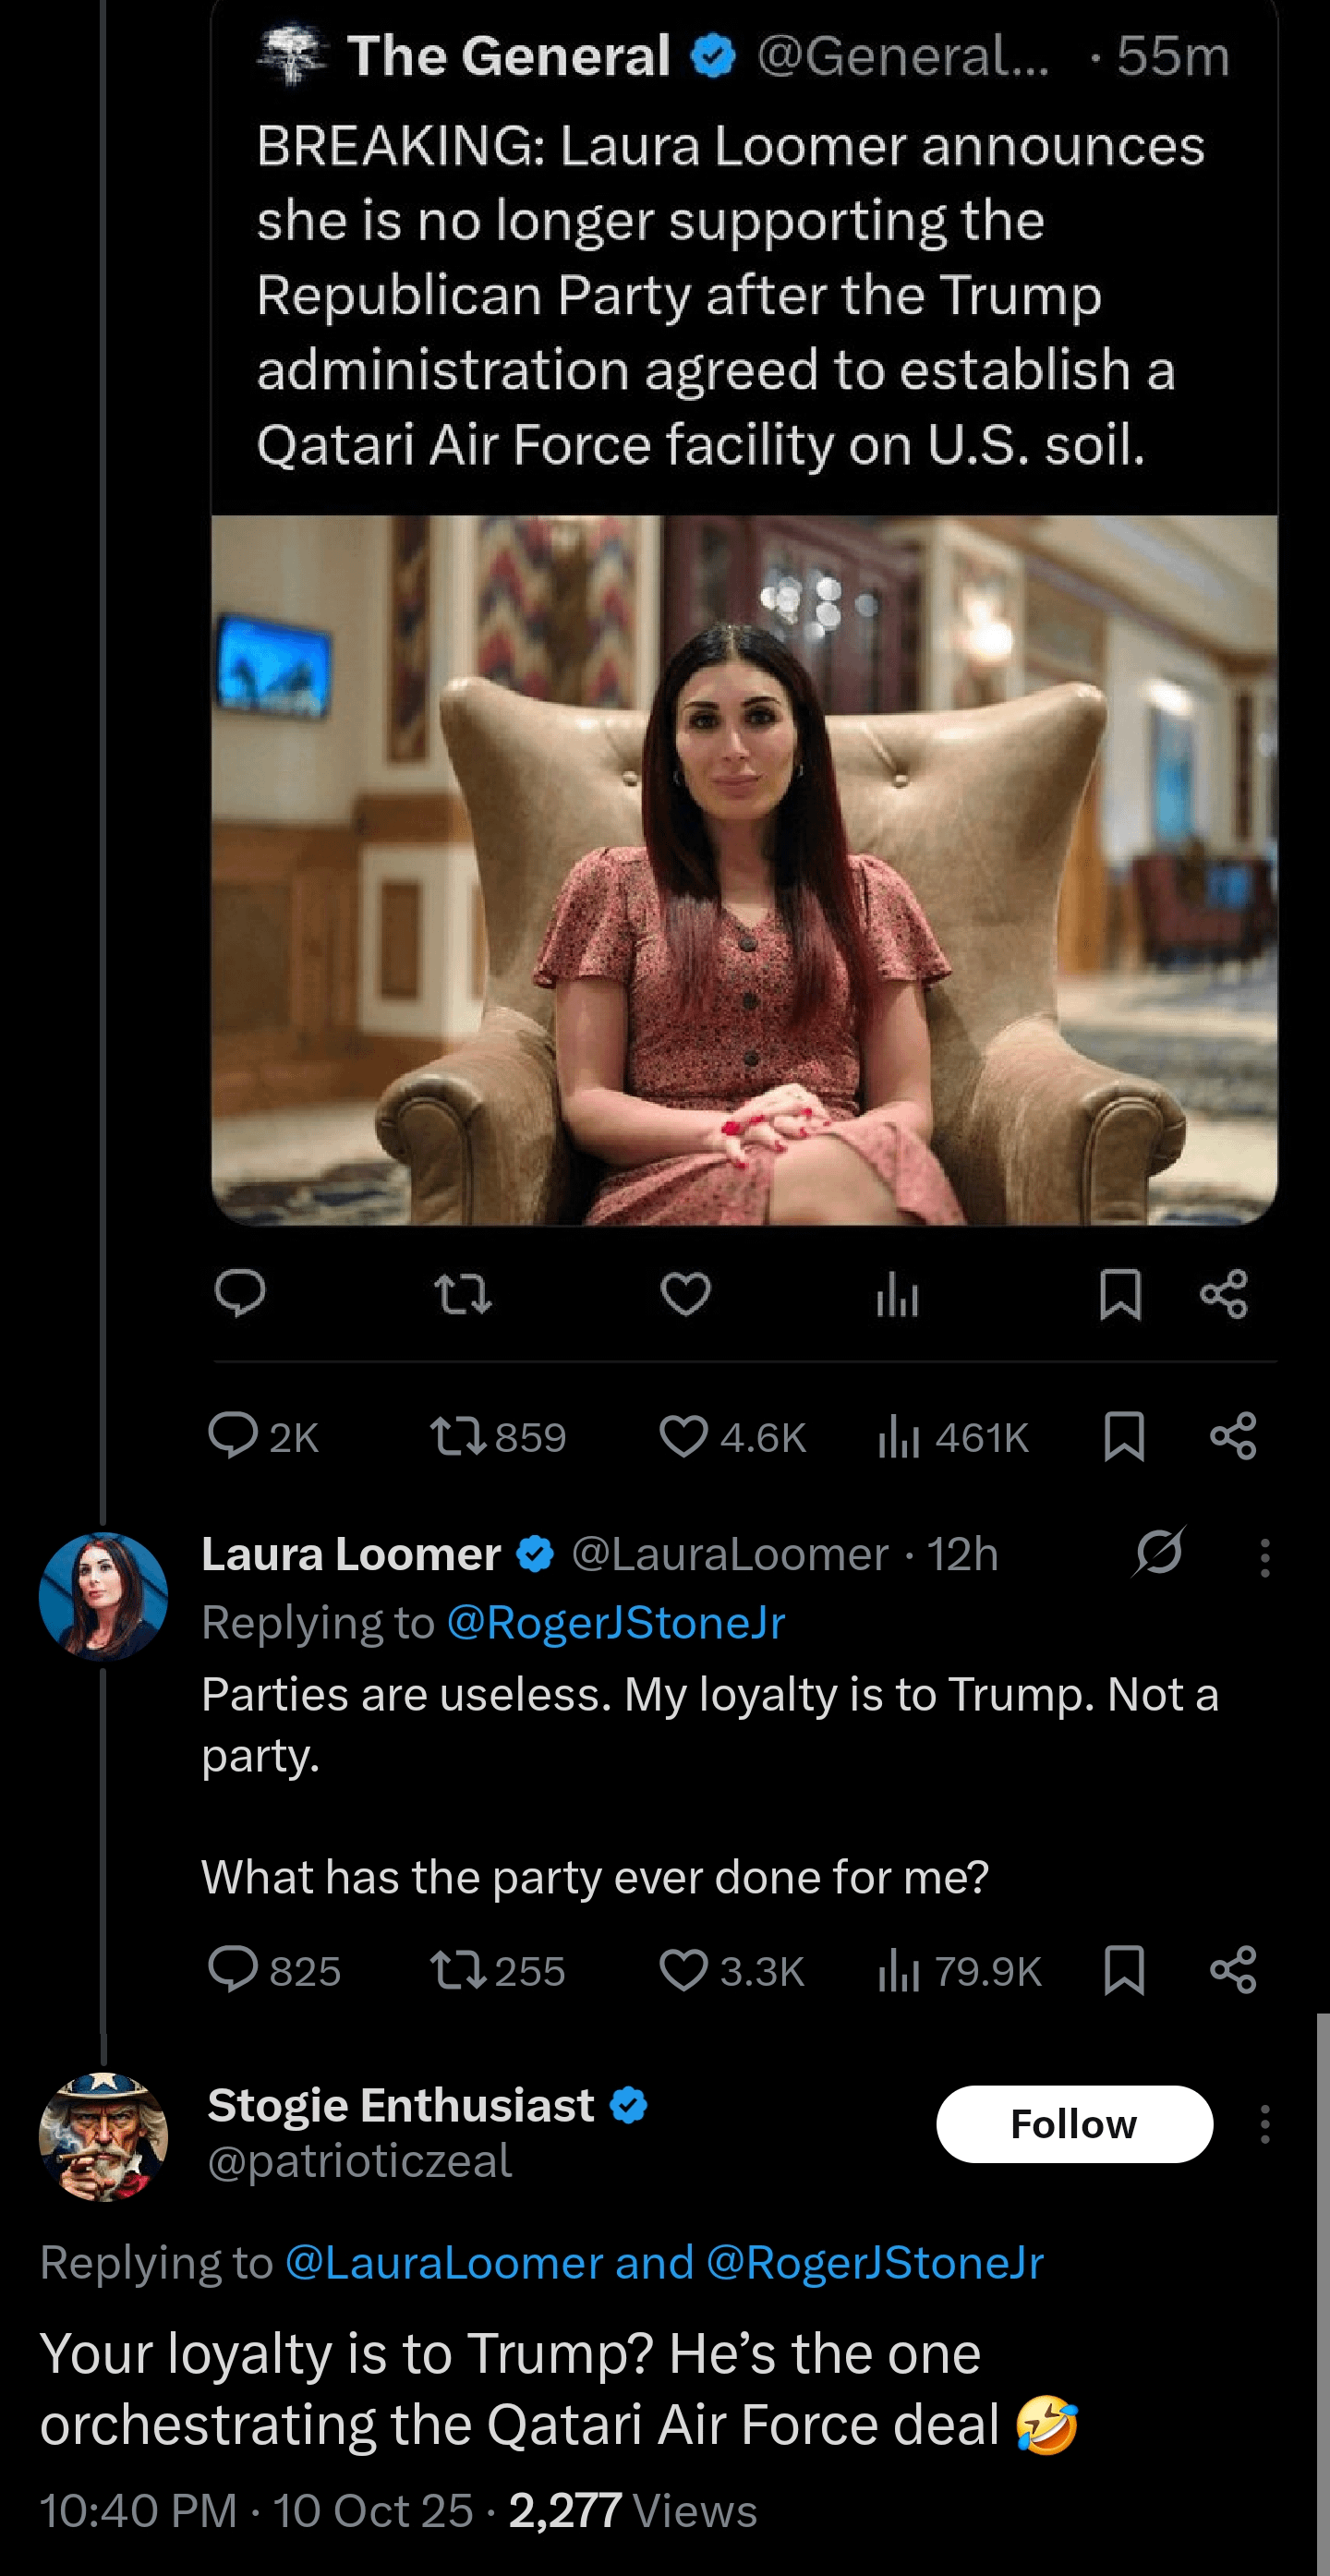Repost the post with 859 reposts
Viewport: 1330px width, 2576px height.
click(x=458, y=1437)
